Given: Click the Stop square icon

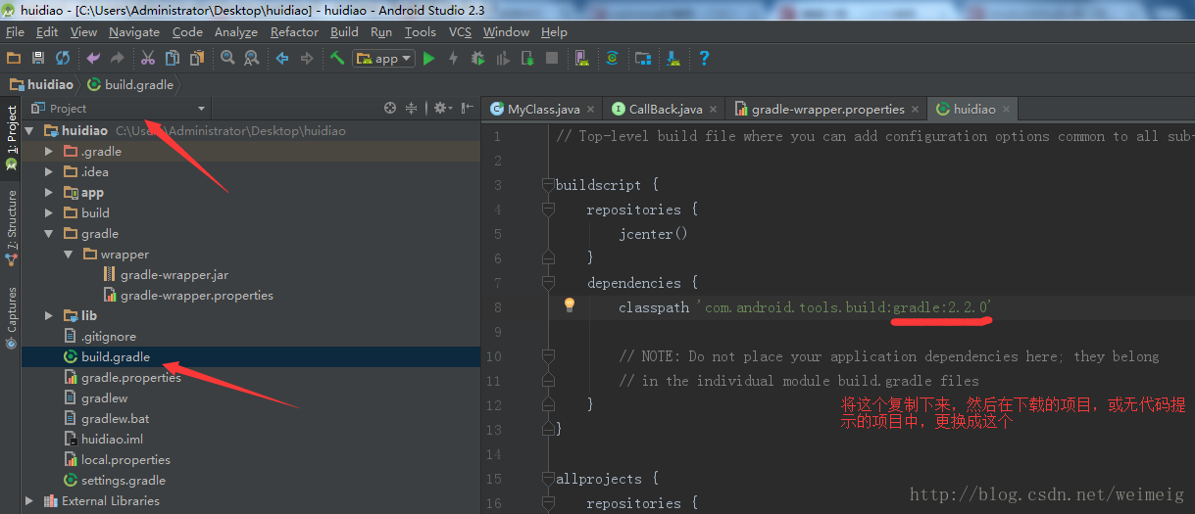Looking at the screenshot, I should 552,59.
